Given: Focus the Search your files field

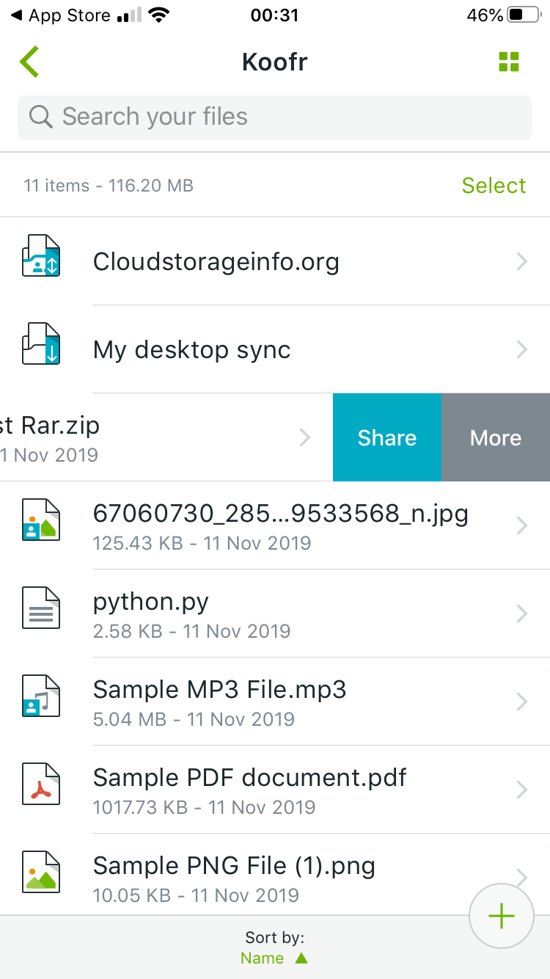Looking at the screenshot, I should pos(275,117).
